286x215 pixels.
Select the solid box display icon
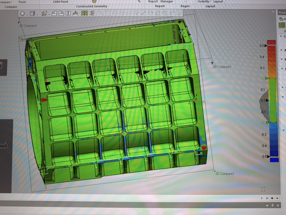click(32, 13)
